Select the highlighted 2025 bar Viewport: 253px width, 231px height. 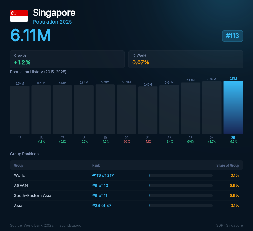pos(233,108)
